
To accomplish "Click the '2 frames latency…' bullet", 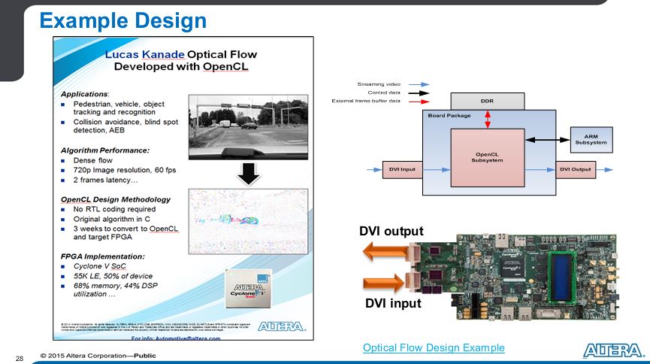I will [105, 180].
